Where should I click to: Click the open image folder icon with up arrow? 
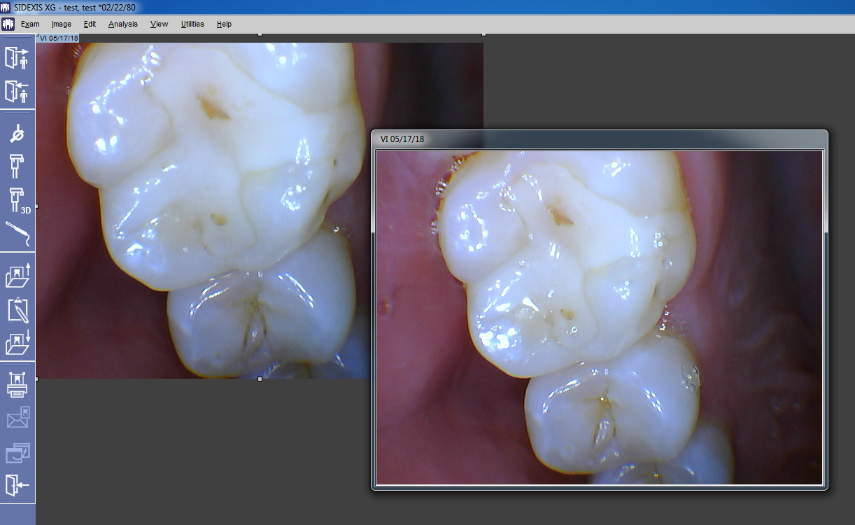(x=17, y=275)
